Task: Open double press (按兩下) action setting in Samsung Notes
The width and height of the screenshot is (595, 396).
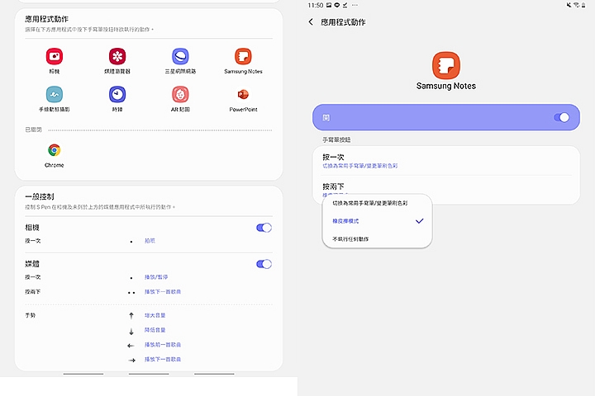Action: (446, 190)
